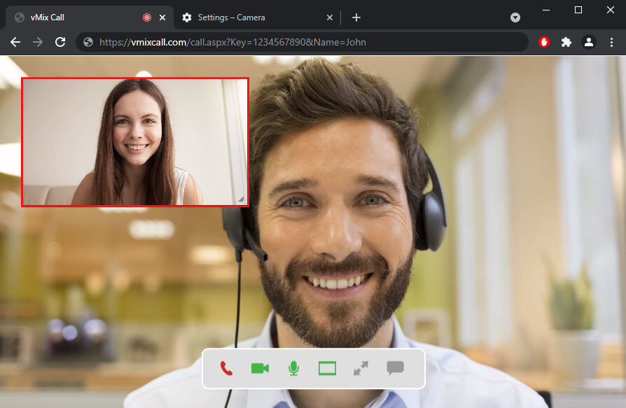This screenshot has height=408, width=626.
Task: Hang up with the red phone icon
Action: click(225, 368)
